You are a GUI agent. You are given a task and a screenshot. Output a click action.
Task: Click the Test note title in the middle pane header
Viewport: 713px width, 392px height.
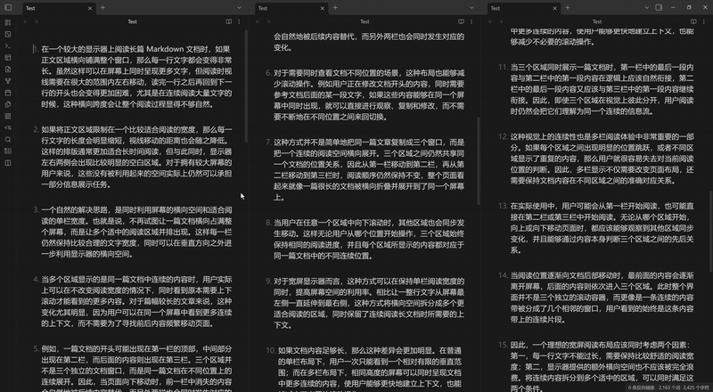[x=365, y=22]
